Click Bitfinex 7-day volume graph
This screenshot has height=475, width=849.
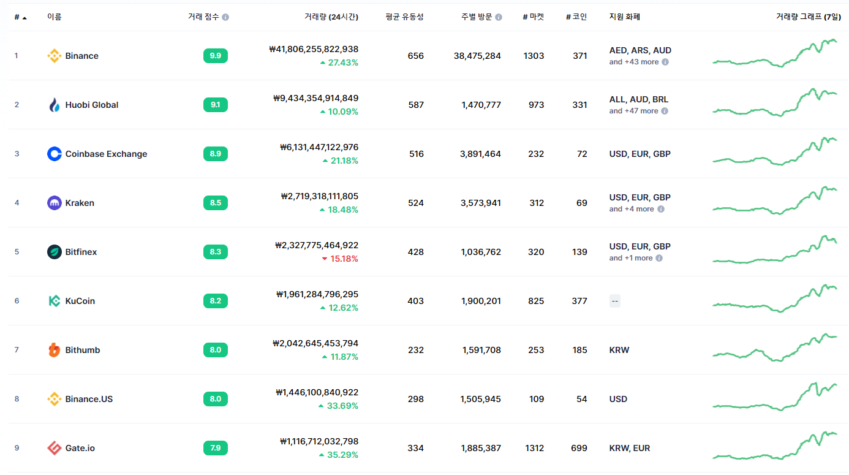pos(775,249)
